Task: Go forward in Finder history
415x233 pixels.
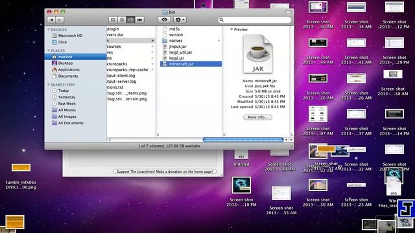Action: tap(60, 19)
